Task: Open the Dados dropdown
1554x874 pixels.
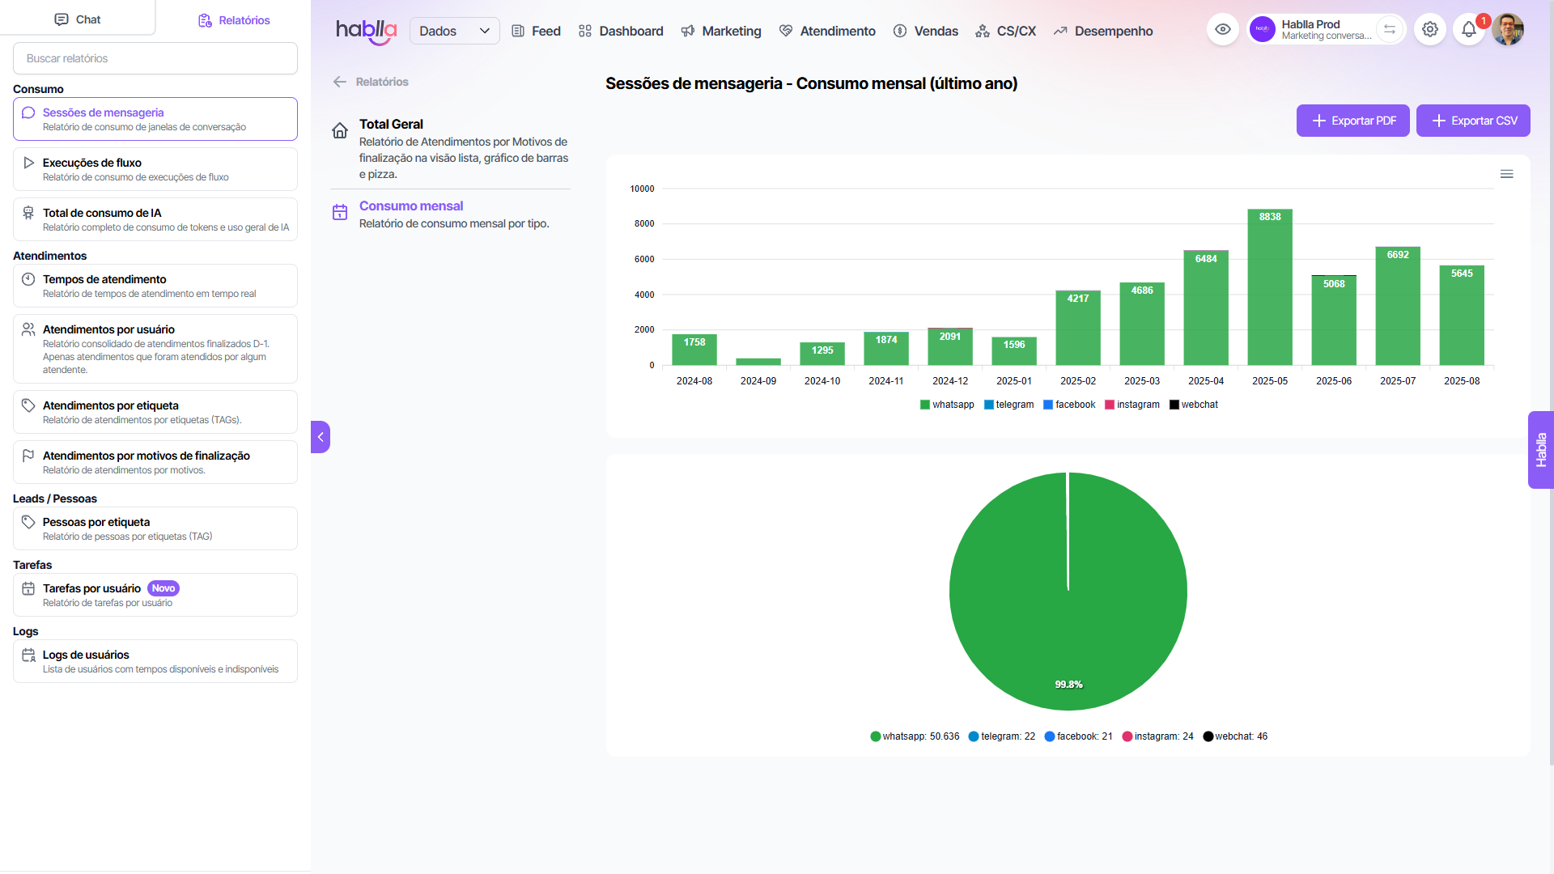Action: click(x=454, y=31)
